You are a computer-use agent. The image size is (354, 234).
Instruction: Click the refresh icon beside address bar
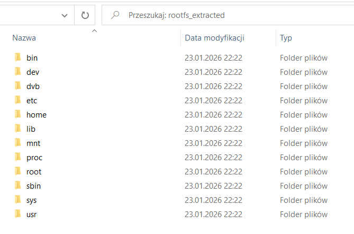85,15
